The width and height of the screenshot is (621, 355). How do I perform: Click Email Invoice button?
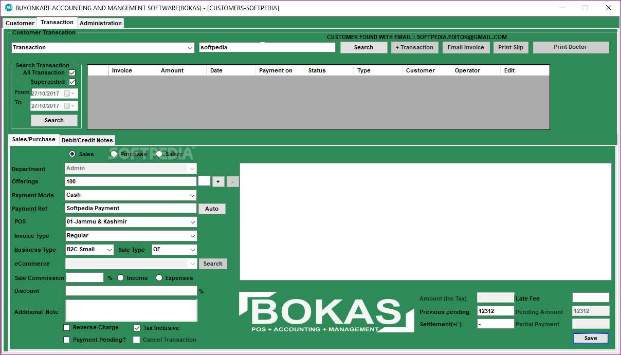[x=466, y=47]
